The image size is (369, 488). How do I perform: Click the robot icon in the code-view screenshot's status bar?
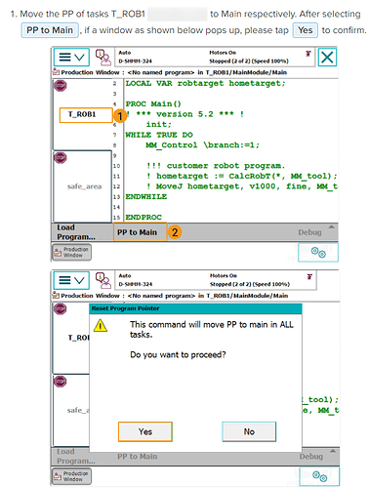(308, 54)
